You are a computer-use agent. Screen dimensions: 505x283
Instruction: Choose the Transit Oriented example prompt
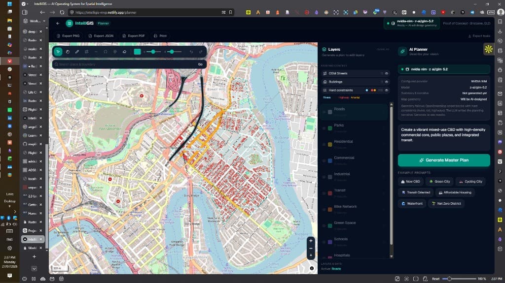click(x=416, y=192)
